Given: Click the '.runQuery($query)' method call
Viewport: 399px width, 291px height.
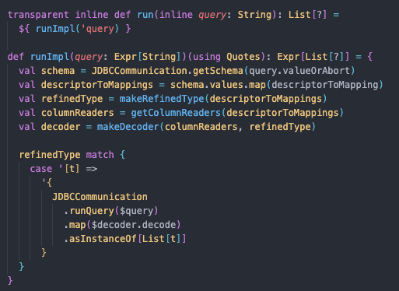Looking at the screenshot, I should coord(111,211).
